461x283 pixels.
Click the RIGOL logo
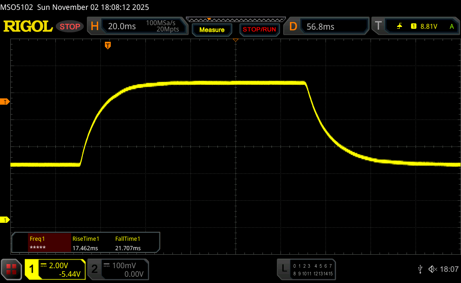pos(28,27)
